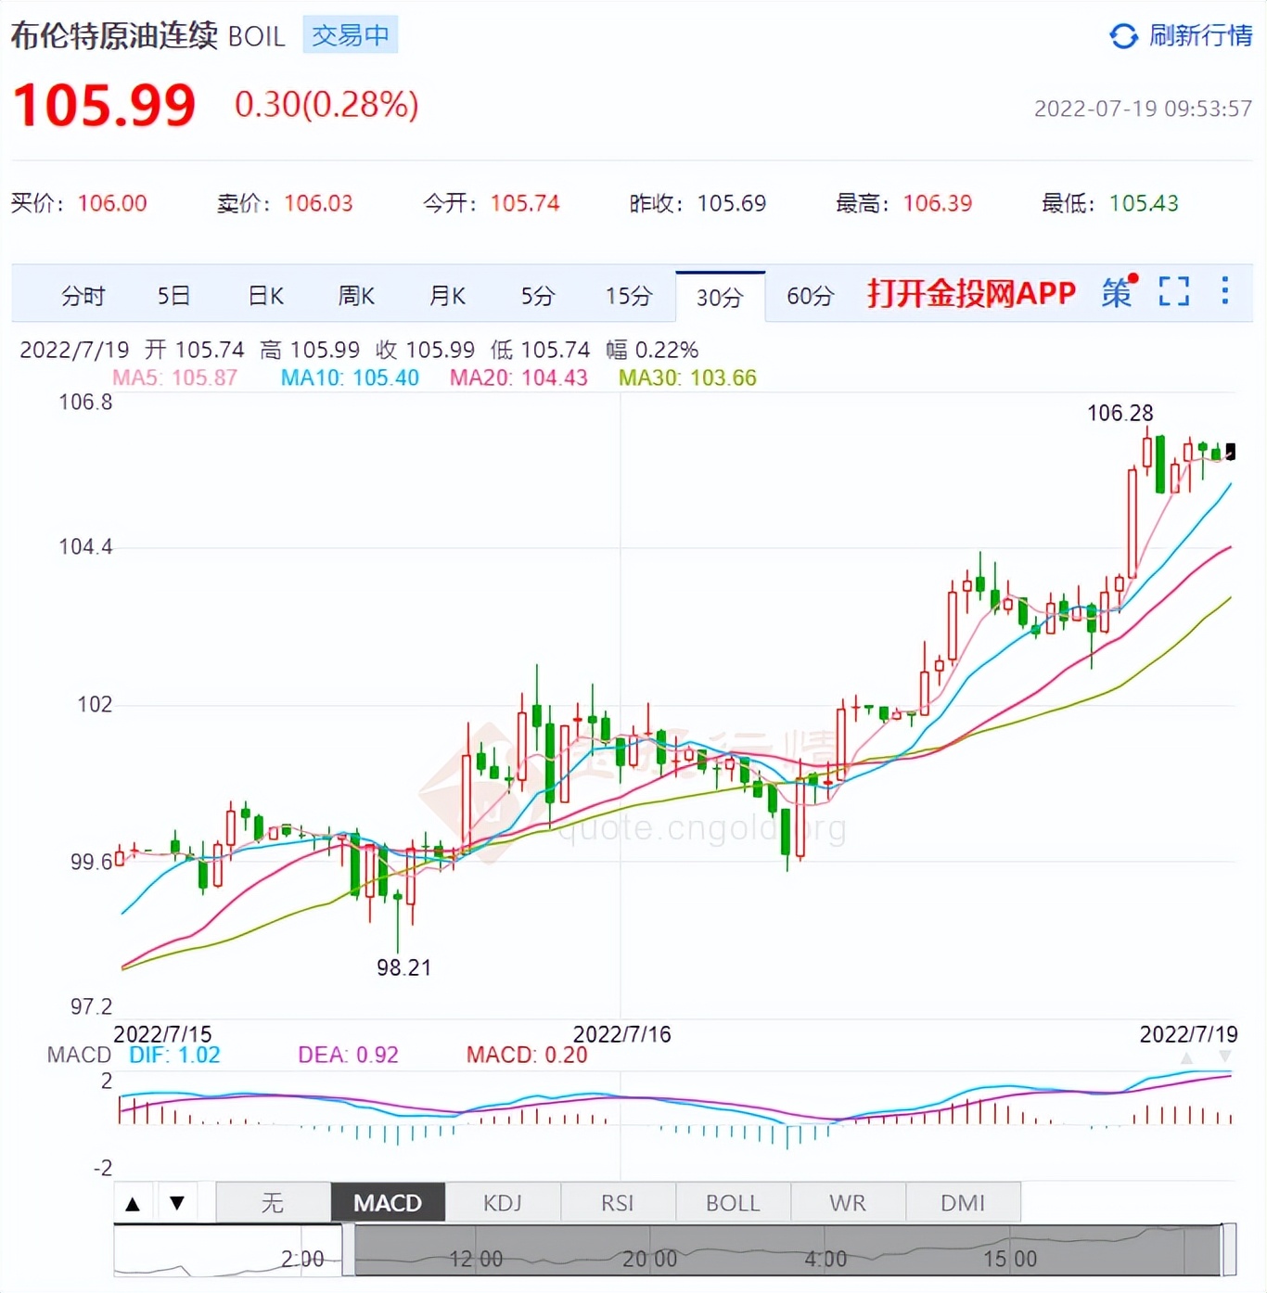Click the left handle of range slider
Viewport: 1267px width, 1293px height.
tap(348, 1249)
